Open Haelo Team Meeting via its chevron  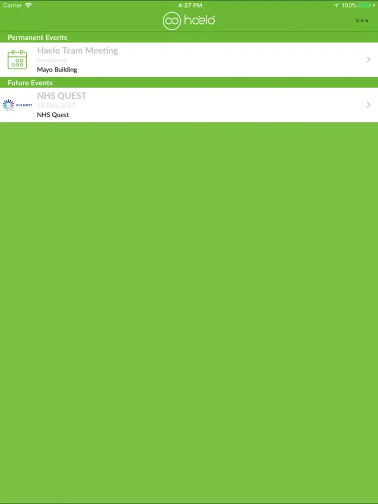(x=368, y=59)
